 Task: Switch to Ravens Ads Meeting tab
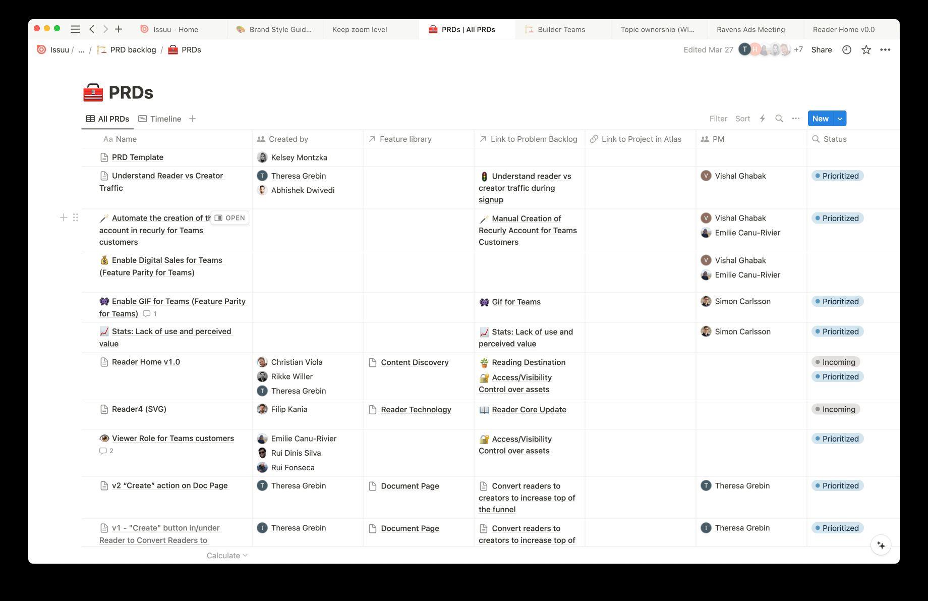(756, 29)
